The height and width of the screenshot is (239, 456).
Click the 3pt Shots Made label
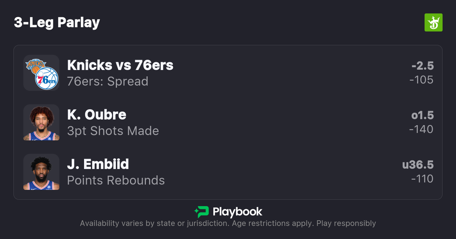click(113, 131)
